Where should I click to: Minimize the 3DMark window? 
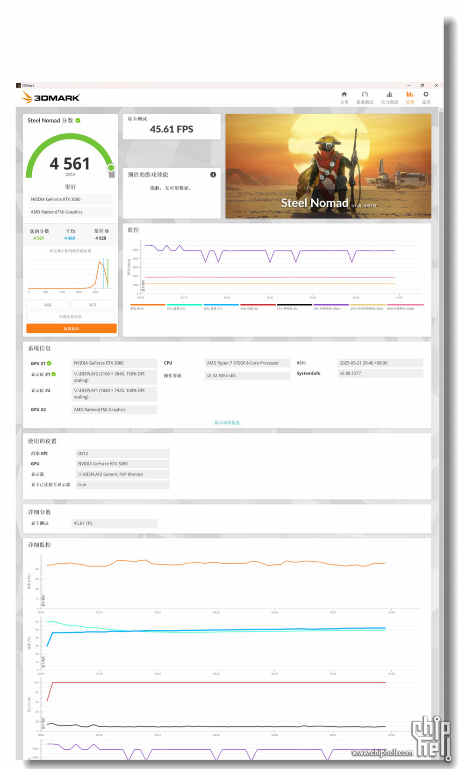pyautogui.click(x=408, y=85)
